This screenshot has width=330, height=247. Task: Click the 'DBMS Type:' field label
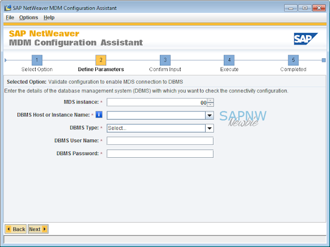click(x=84, y=128)
